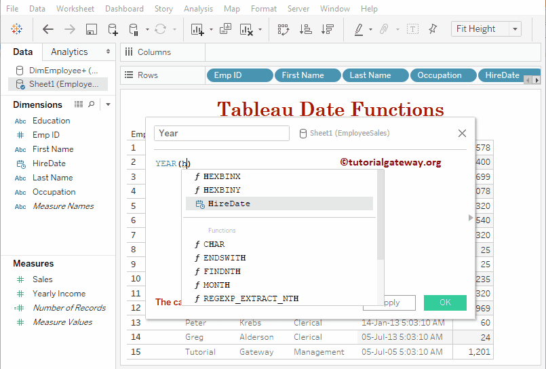Select DimEmployee+ data source
The width and height of the screenshot is (546, 369).
point(58,71)
